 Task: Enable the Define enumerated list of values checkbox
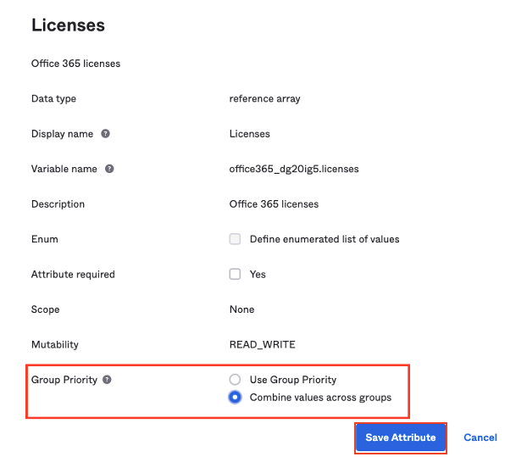coord(236,239)
